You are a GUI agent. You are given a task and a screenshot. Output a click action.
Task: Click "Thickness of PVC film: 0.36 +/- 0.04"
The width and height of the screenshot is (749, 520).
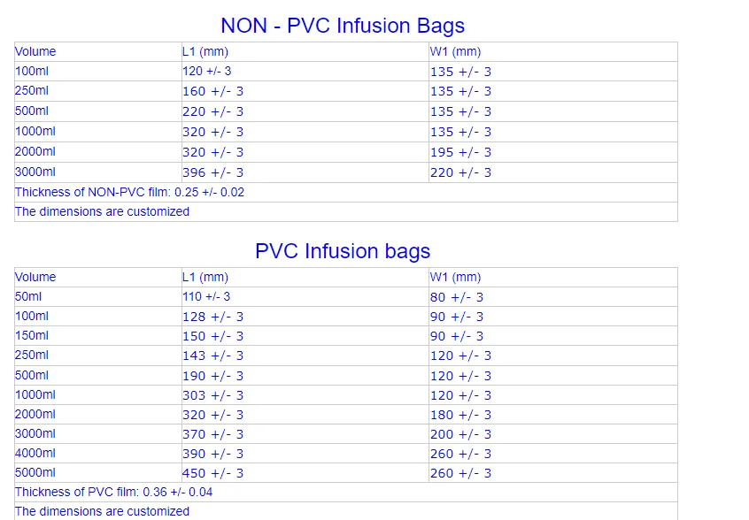(113, 492)
